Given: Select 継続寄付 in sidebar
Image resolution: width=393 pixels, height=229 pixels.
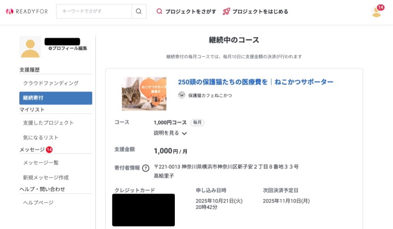Looking at the screenshot, I should [x=56, y=98].
